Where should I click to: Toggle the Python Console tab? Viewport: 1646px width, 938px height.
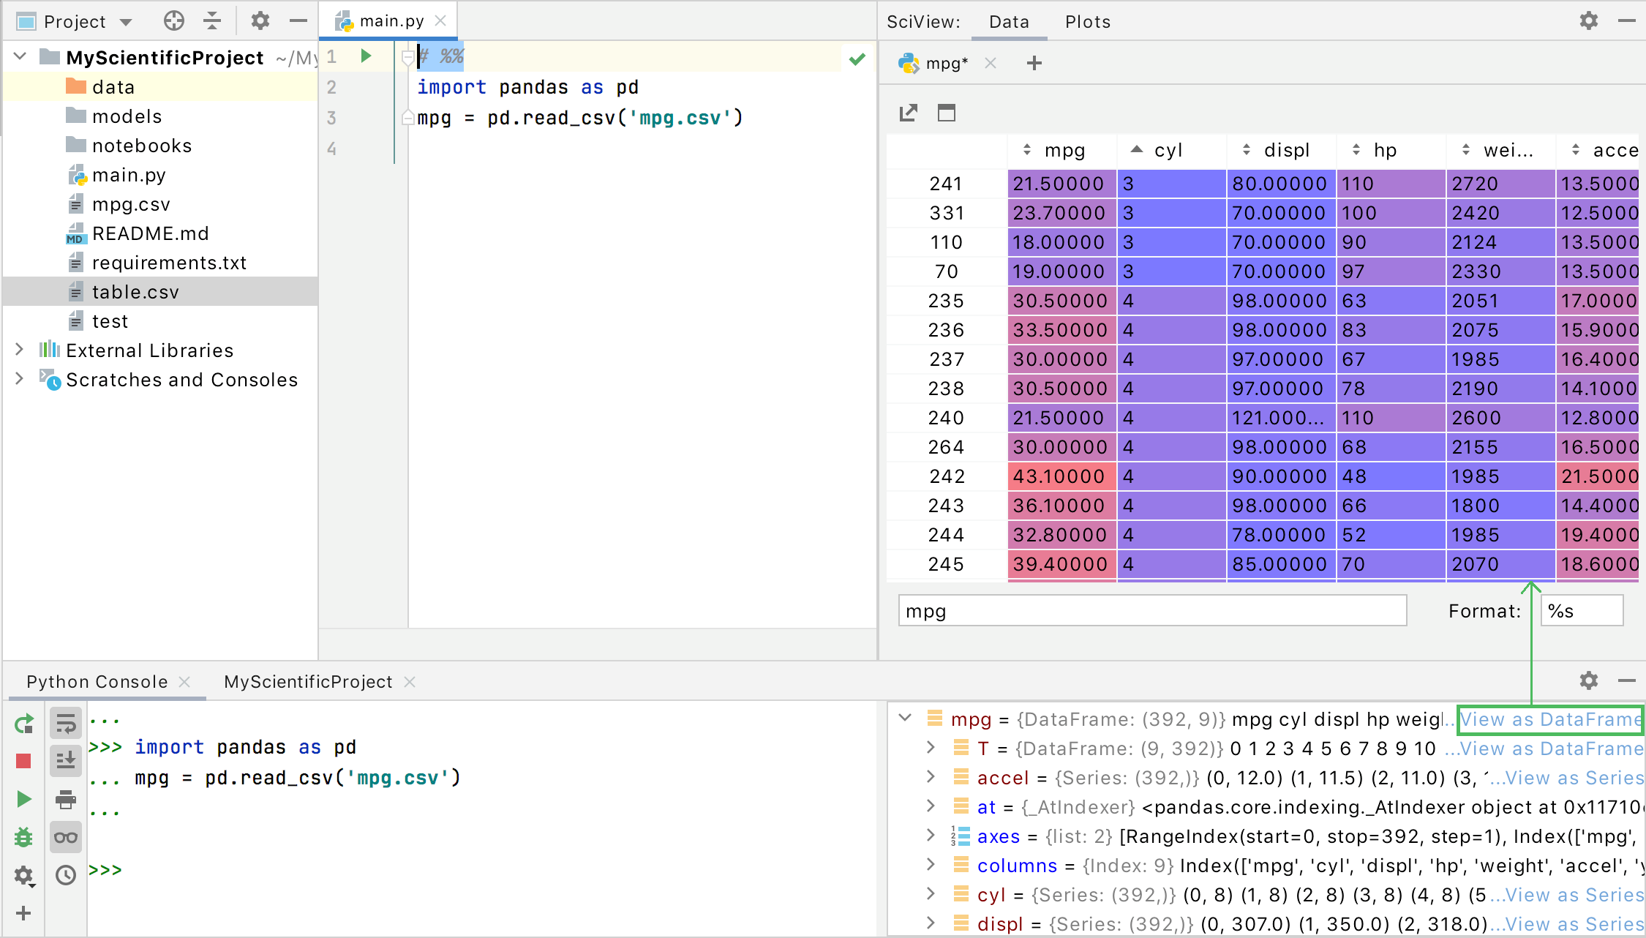click(x=97, y=681)
